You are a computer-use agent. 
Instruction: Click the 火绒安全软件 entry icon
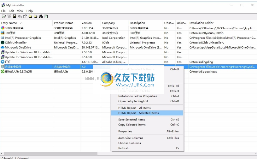point(3,67)
